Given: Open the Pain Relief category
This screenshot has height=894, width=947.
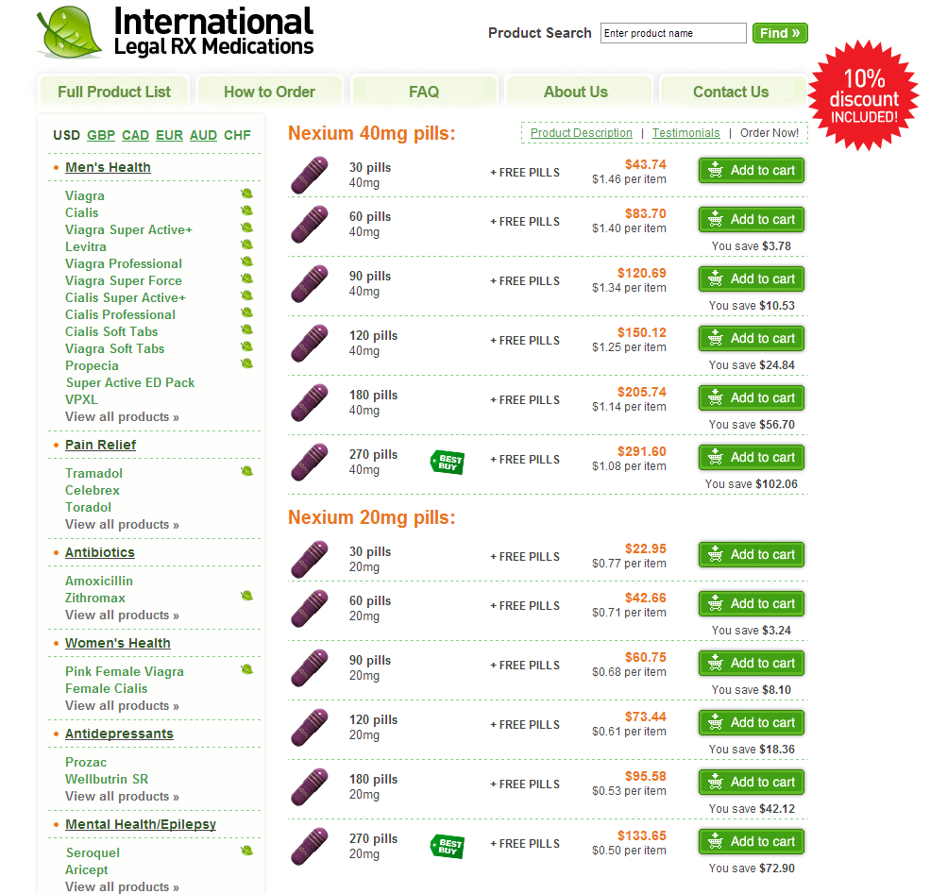Looking at the screenshot, I should point(100,445).
